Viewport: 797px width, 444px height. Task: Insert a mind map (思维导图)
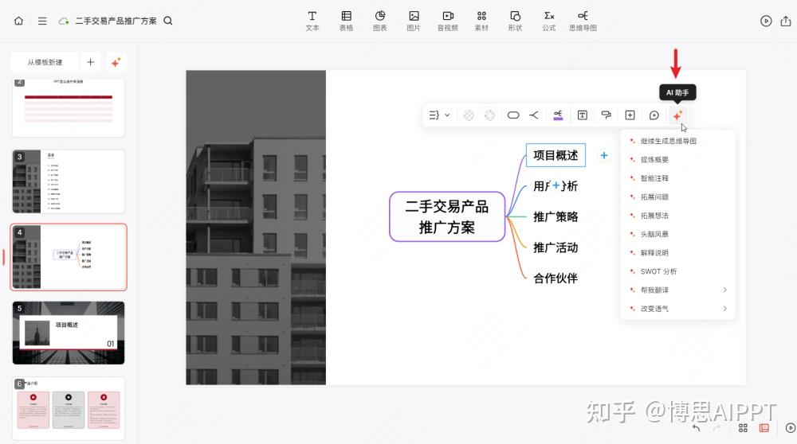coord(583,21)
